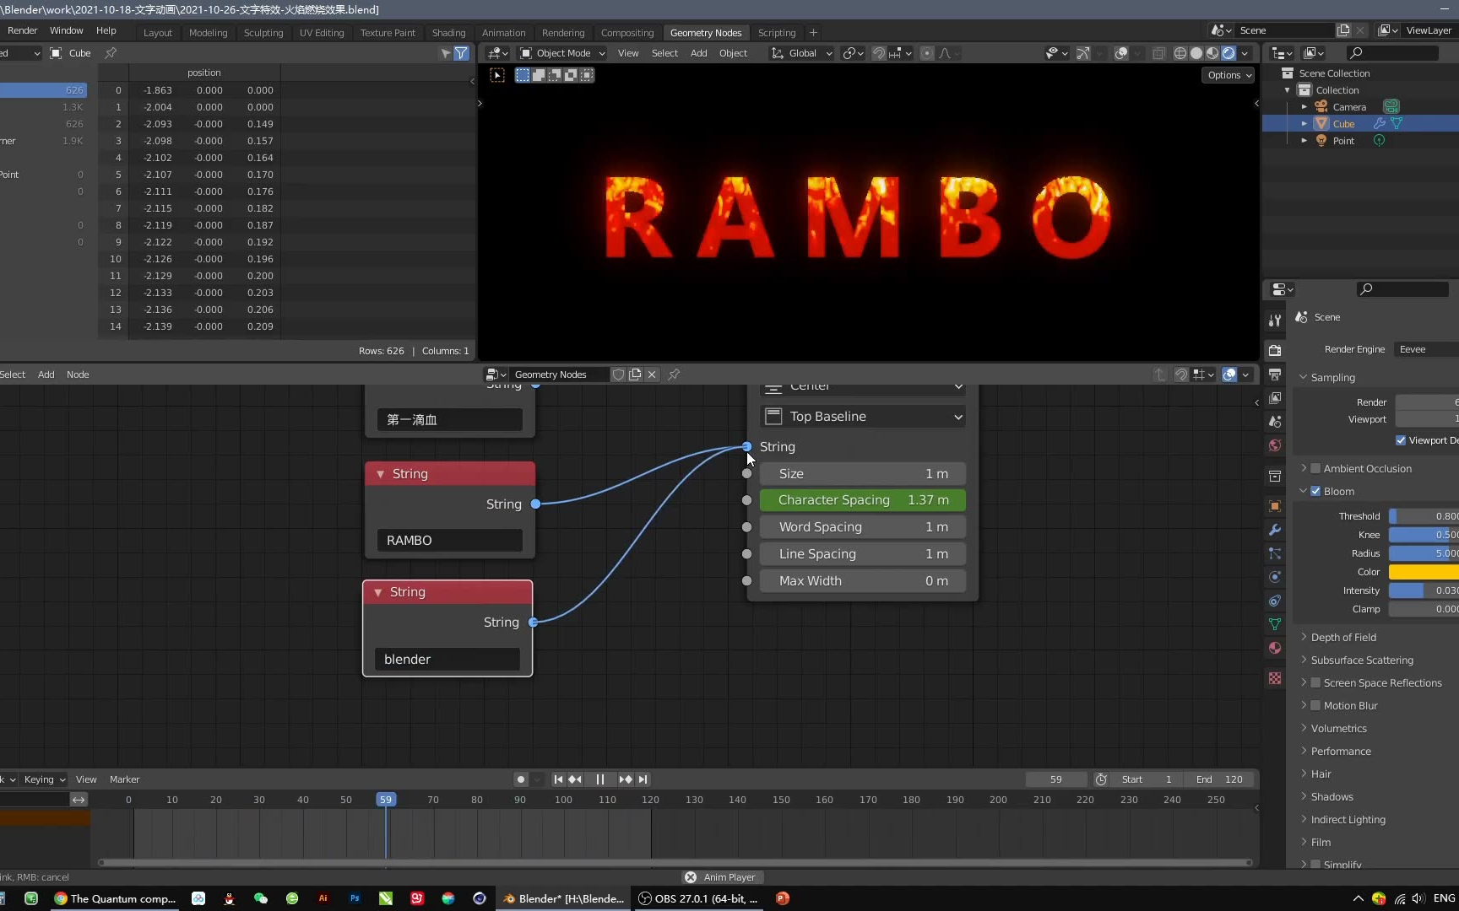Open the Object Data properties tab
Viewport: 1459px width, 911px height.
pos(1275,624)
